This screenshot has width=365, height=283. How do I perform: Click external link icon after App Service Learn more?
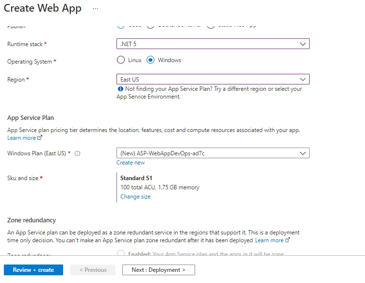(x=40, y=137)
